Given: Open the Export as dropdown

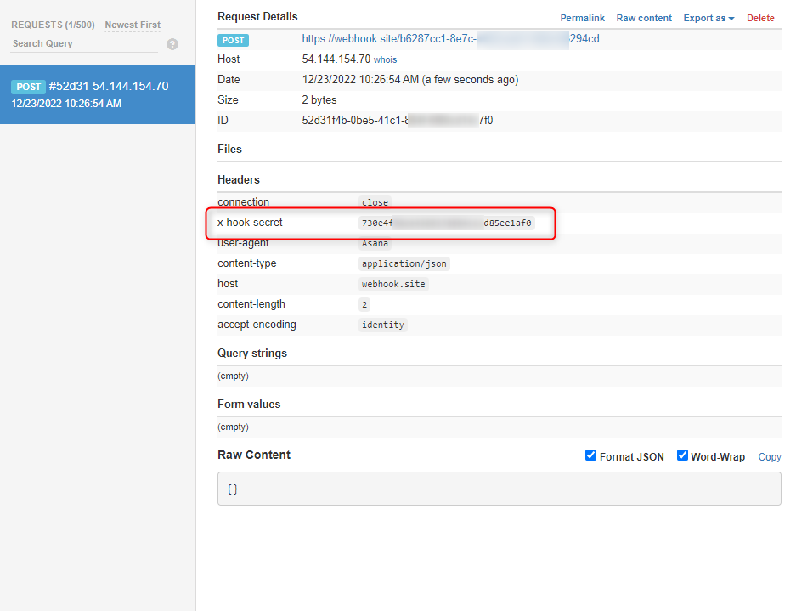Looking at the screenshot, I should tap(708, 19).
